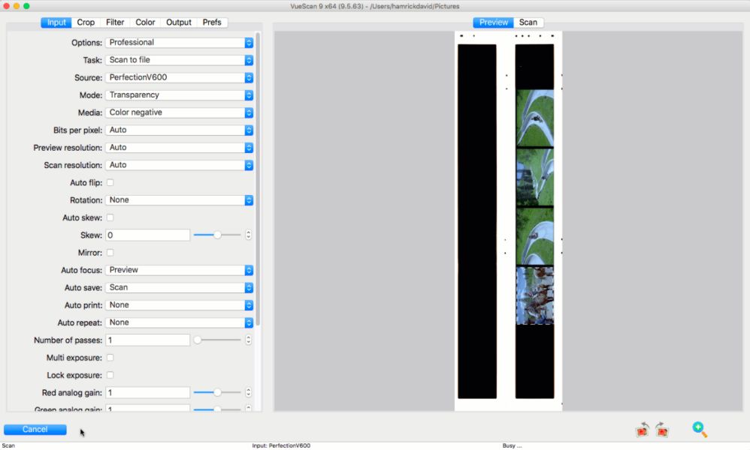Viewport: 750px width, 450px height.
Task: Click the 'Busy ...' status text
Action: (512, 445)
